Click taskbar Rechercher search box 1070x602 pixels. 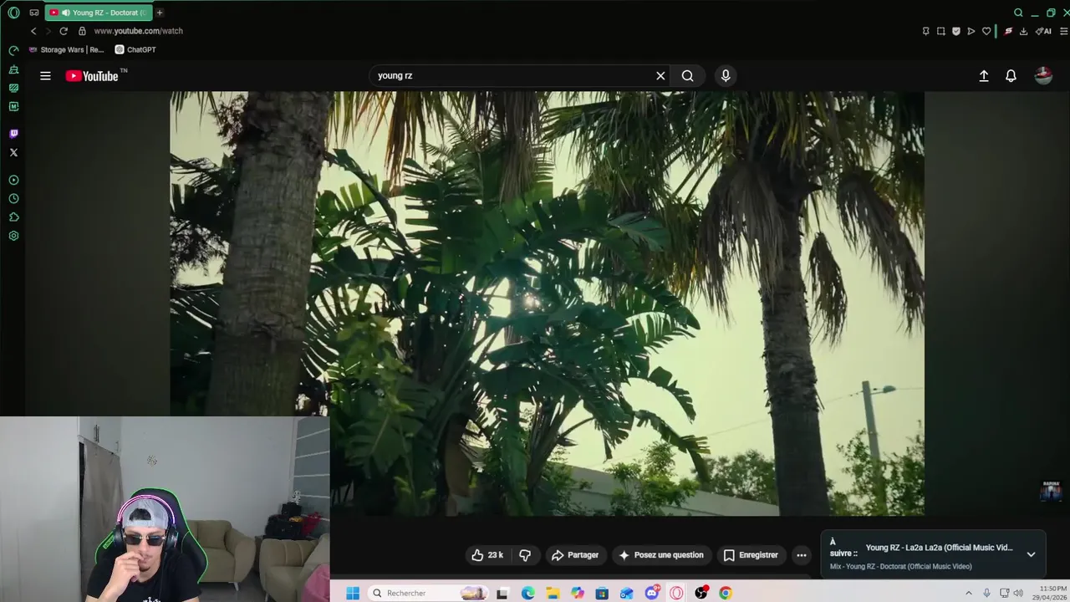coord(428,593)
